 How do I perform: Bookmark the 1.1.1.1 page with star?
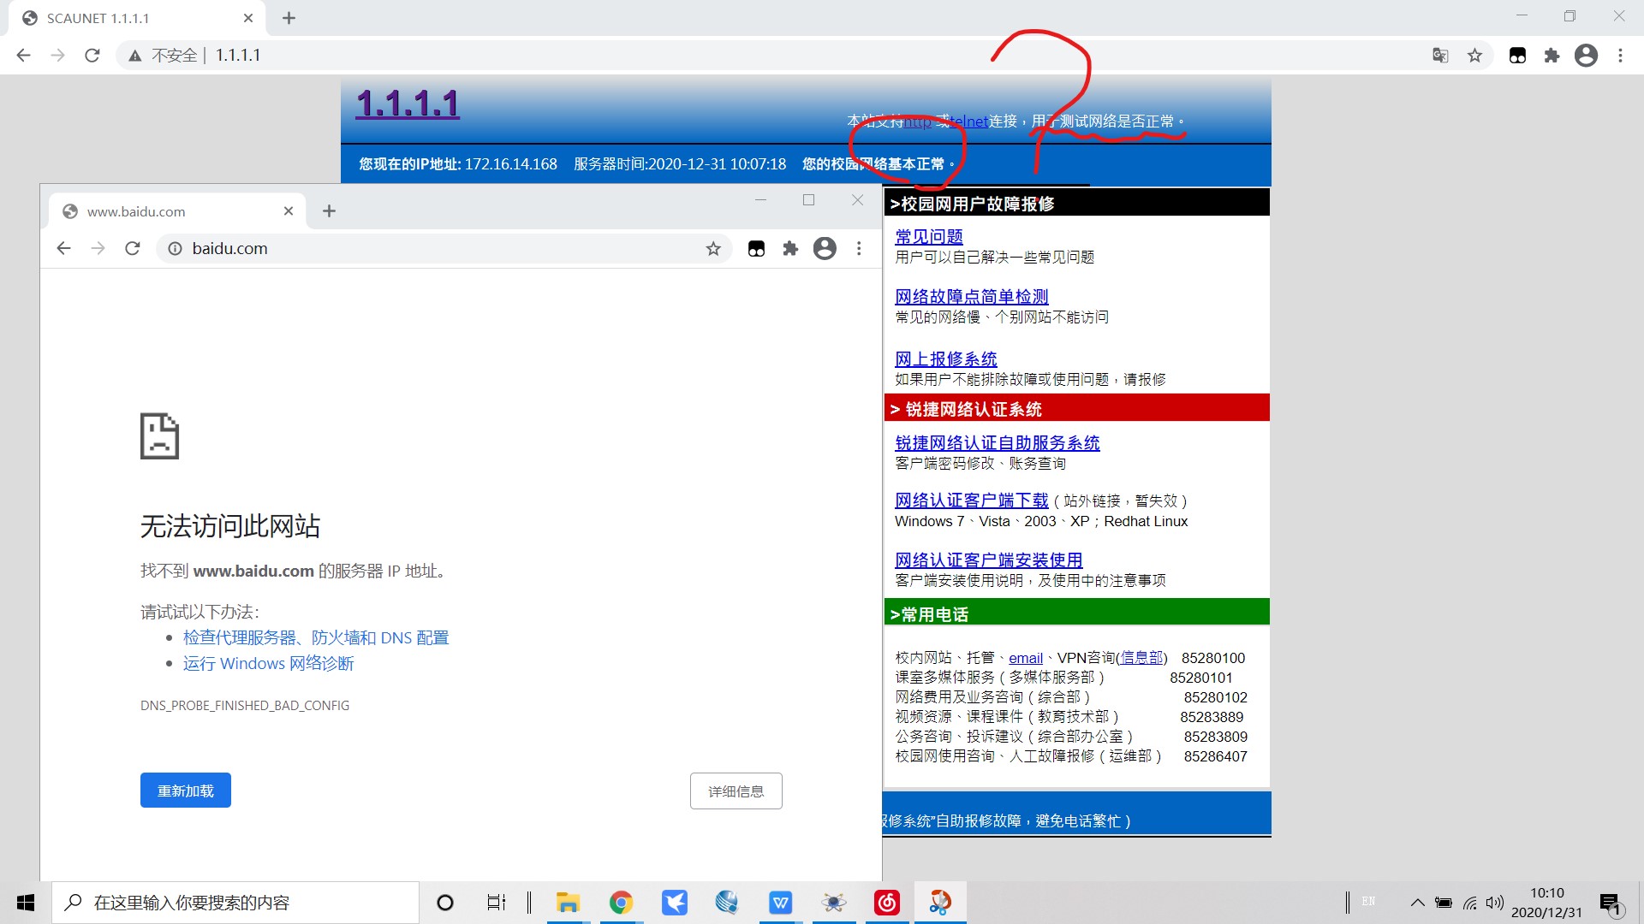pyautogui.click(x=1474, y=56)
